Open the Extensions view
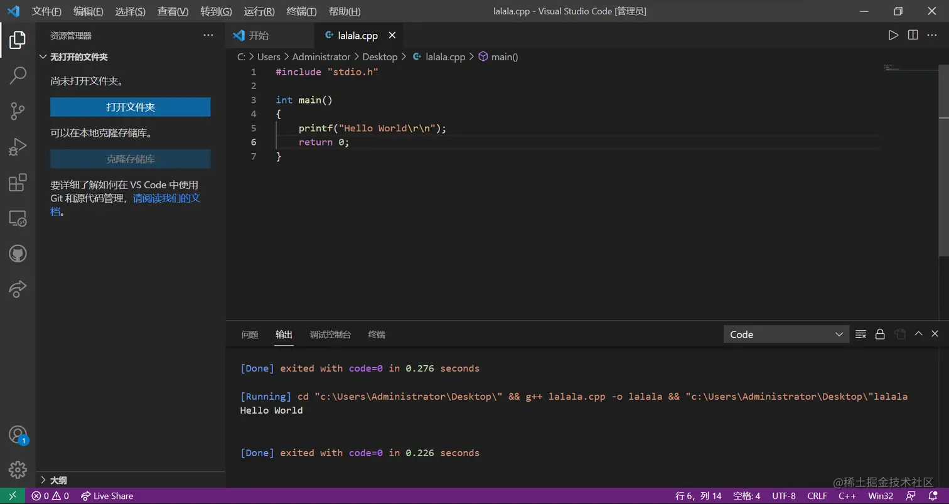 coord(18,183)
